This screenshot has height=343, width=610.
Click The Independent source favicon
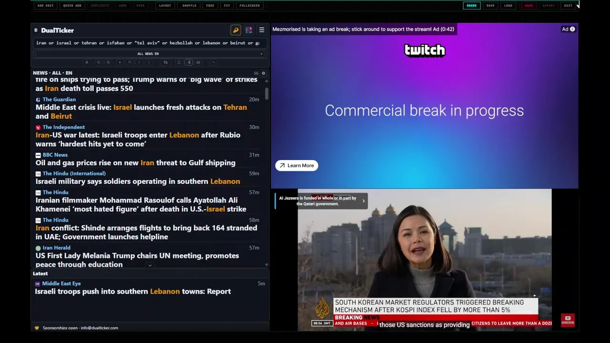(x=38, y=128)
